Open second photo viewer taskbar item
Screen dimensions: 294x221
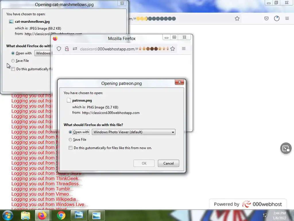pyautogui.click(x=96, y=215)
